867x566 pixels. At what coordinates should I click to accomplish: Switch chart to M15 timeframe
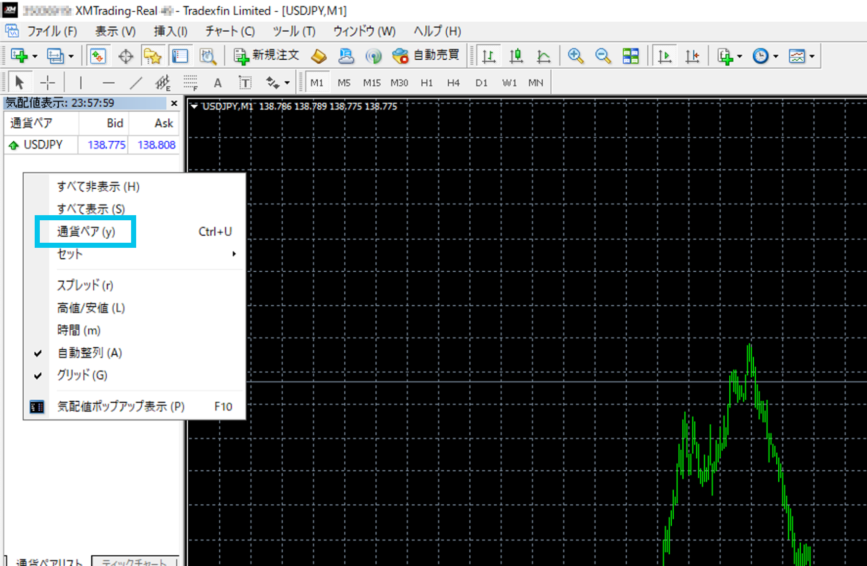(372, 83)
